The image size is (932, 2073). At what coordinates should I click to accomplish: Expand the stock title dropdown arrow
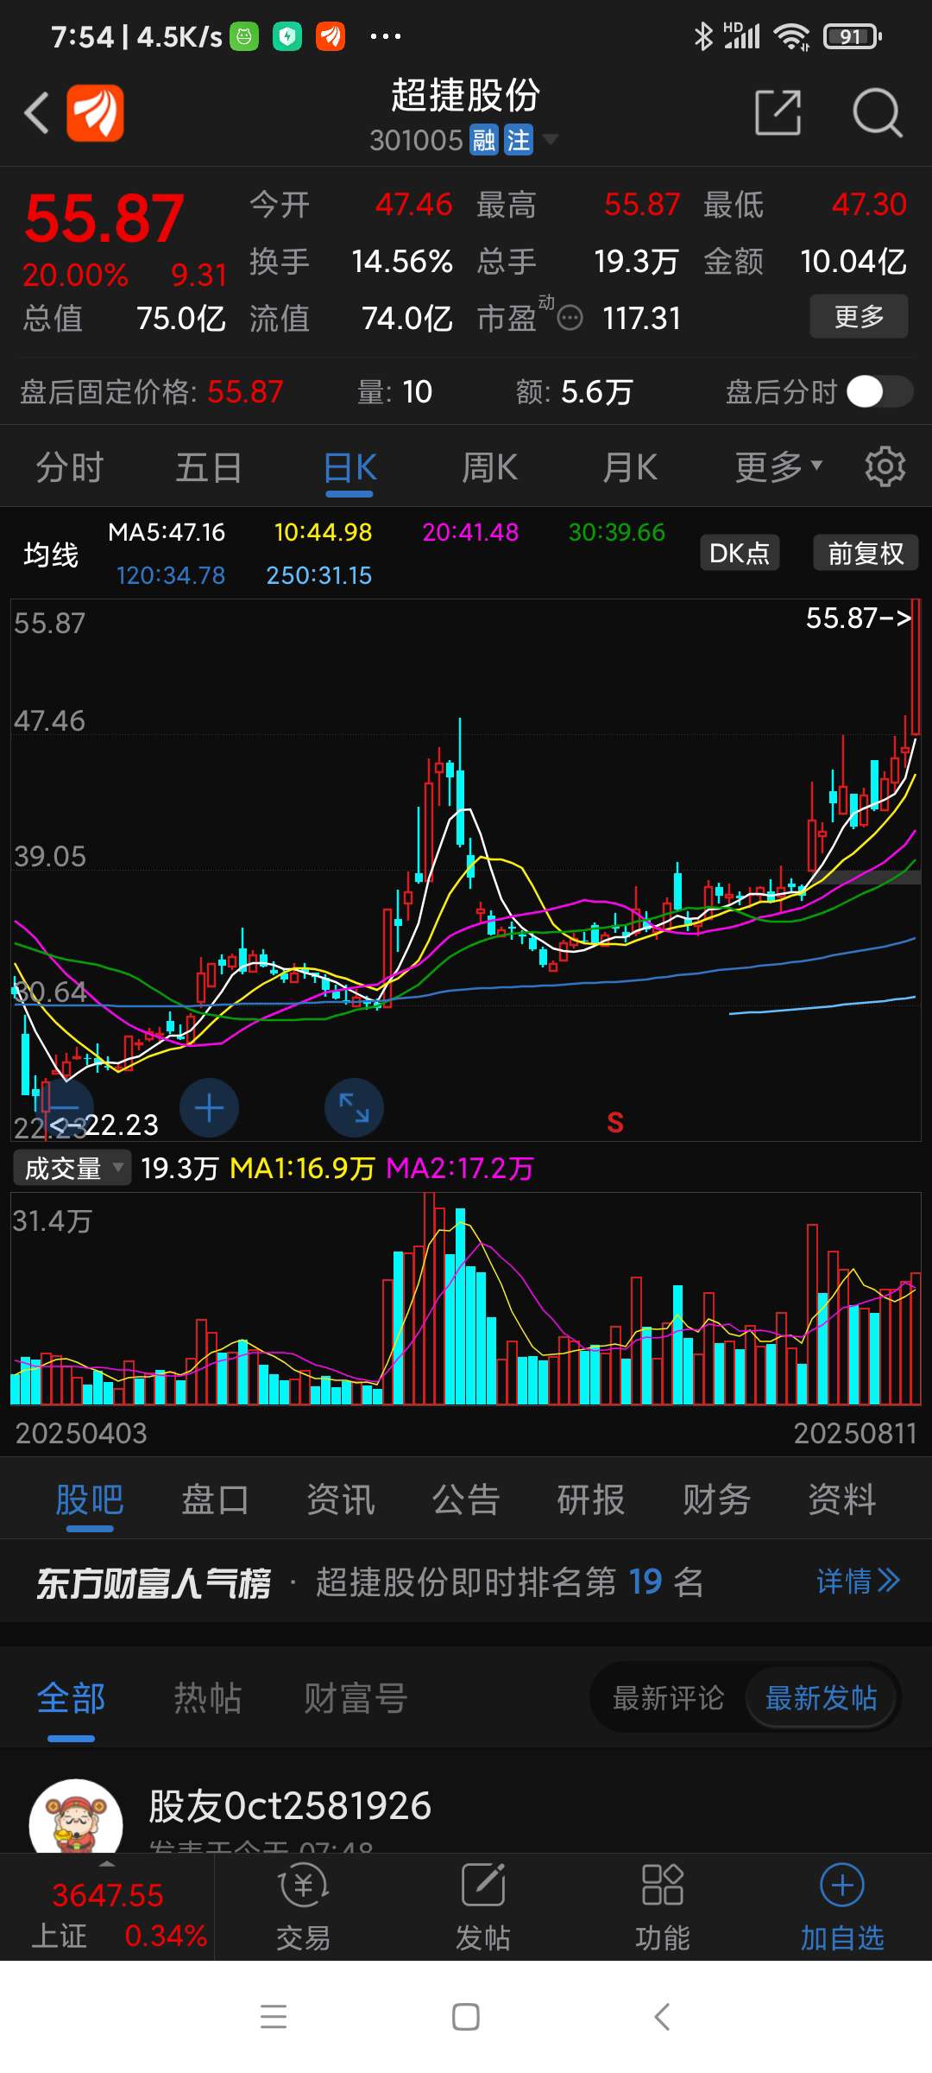click(550, 139)
